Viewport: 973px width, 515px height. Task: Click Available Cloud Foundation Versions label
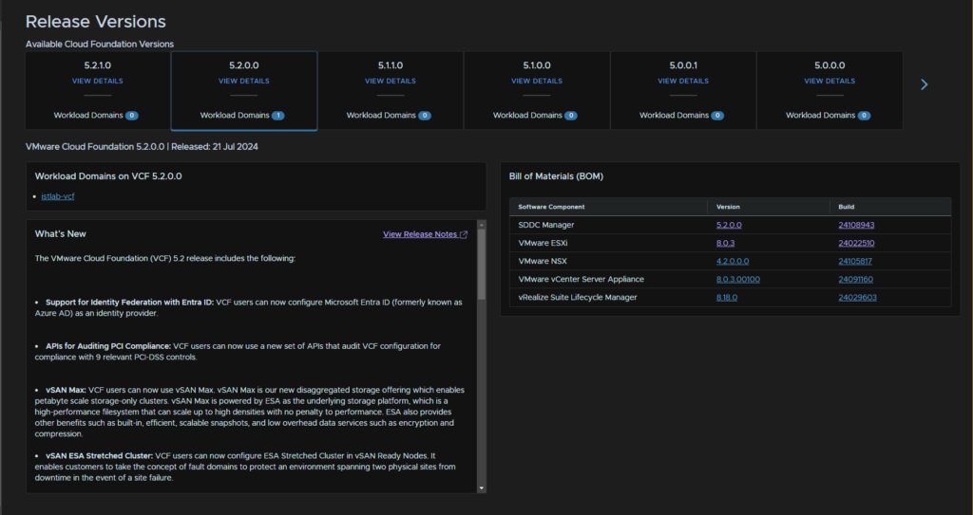tap(99, 44)
